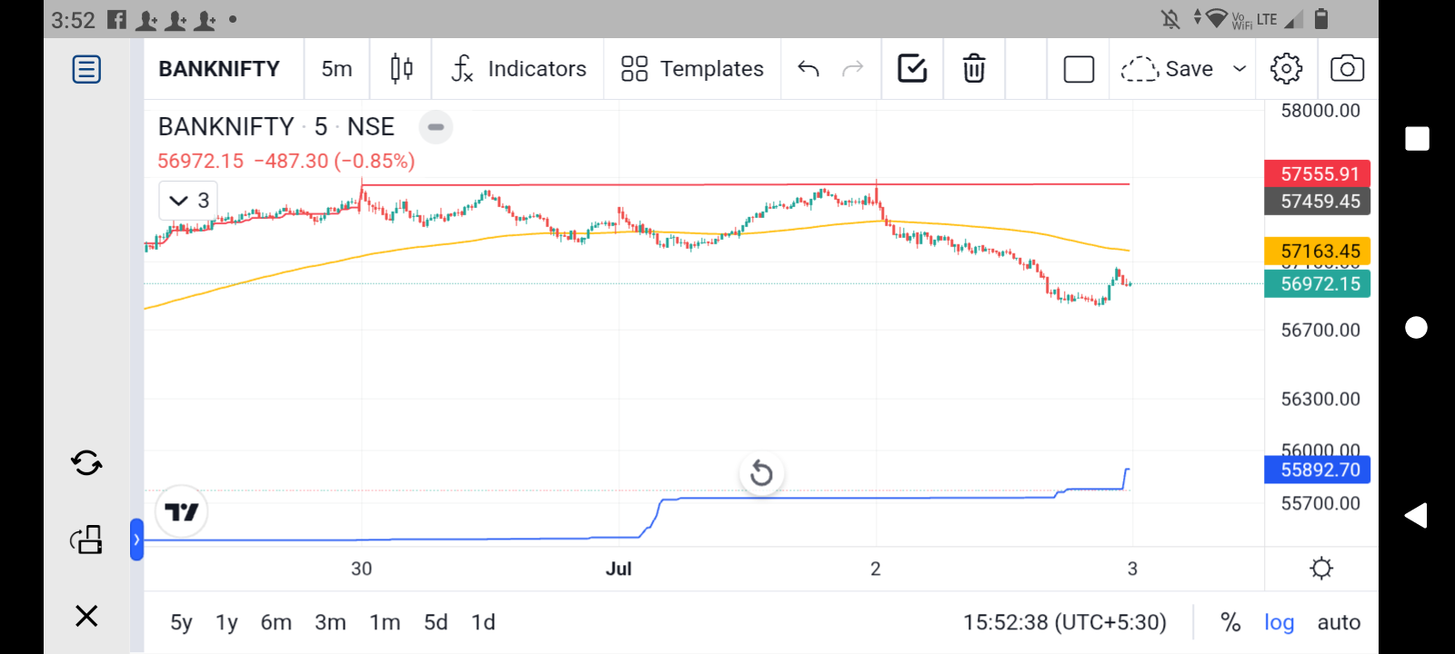Expand the indicators legend showing 3
The height and width of the screenshot is (654, 1455).
tap(188, 201)
